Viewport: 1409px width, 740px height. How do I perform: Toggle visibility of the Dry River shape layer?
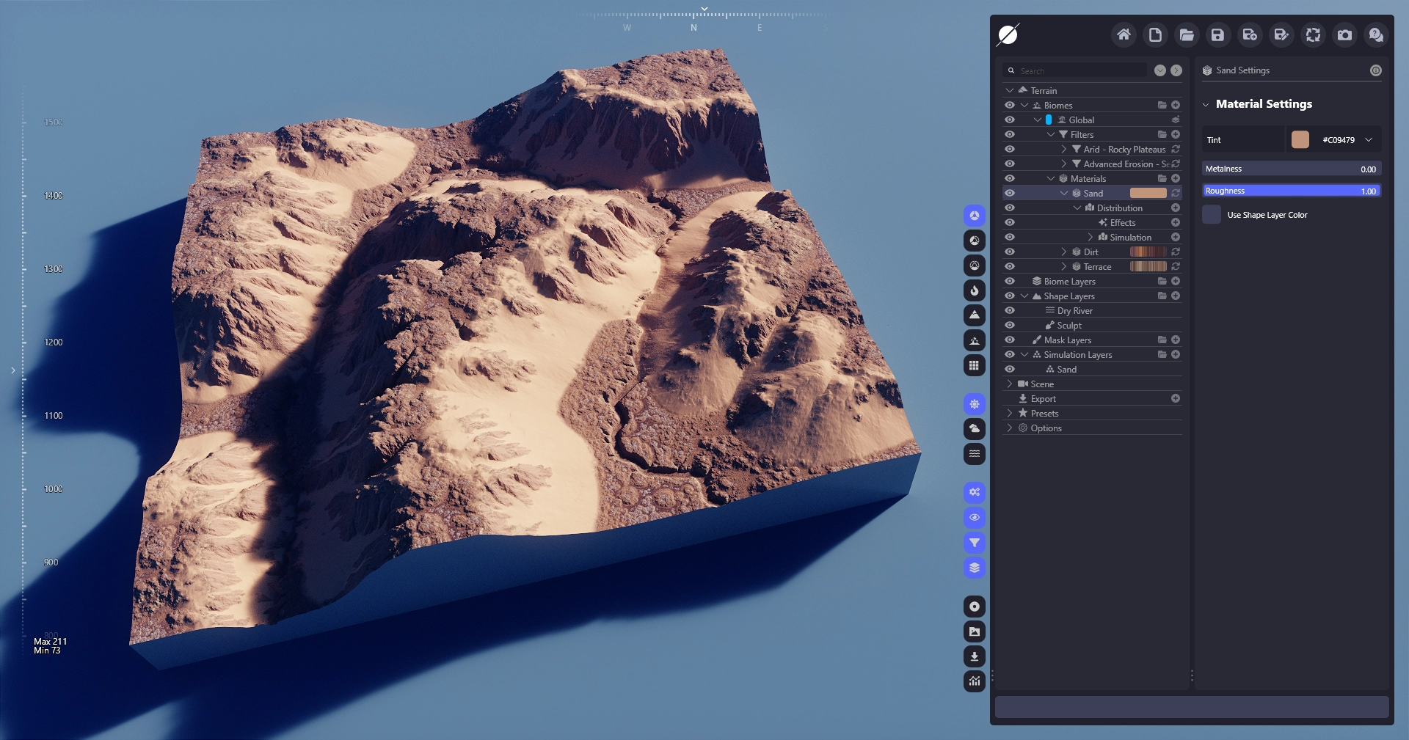[x=1010, y=310]
